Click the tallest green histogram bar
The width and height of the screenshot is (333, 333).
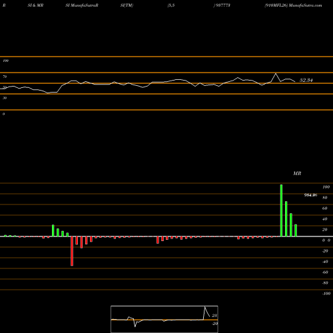pos(281,210)
